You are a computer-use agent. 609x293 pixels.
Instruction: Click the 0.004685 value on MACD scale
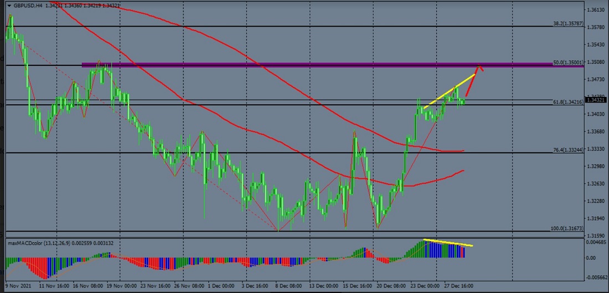click(596, 242)
